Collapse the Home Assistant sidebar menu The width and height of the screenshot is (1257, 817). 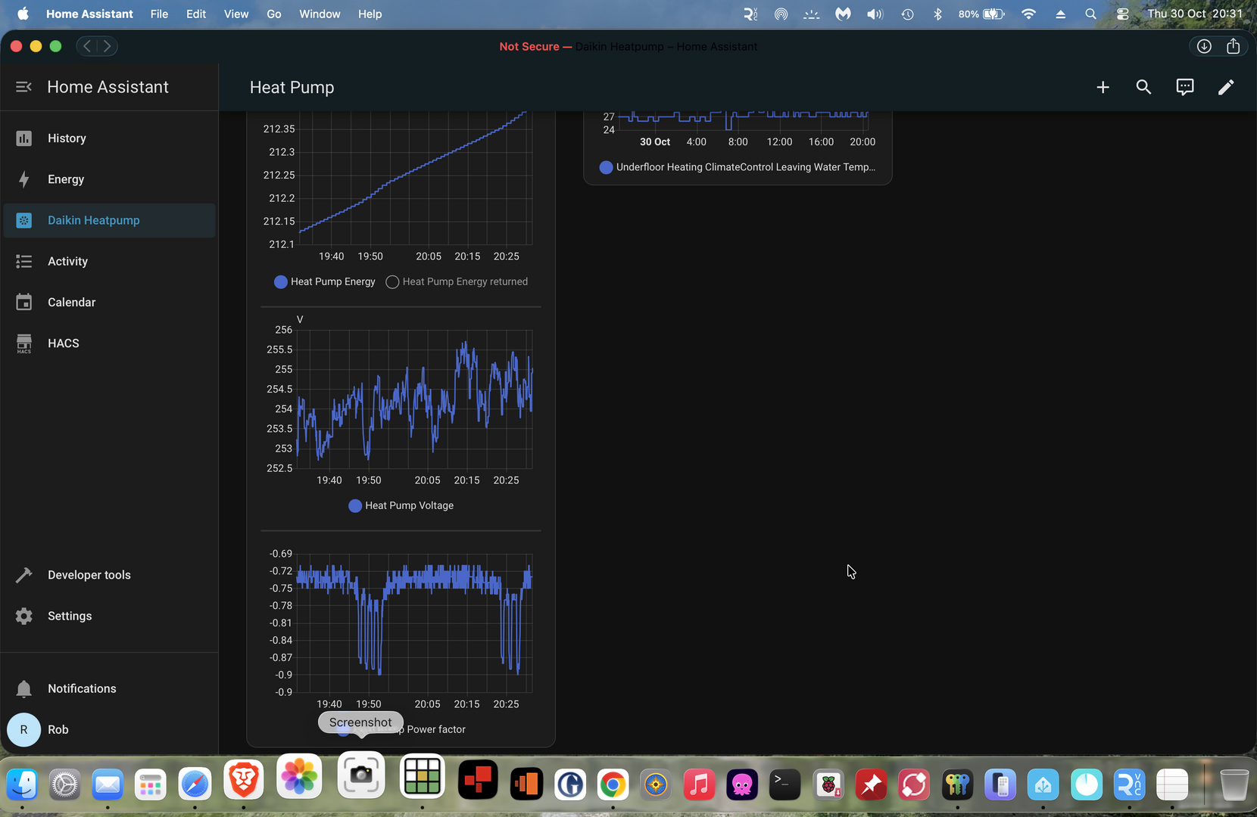pyautogui.click(x=23, y=87)
